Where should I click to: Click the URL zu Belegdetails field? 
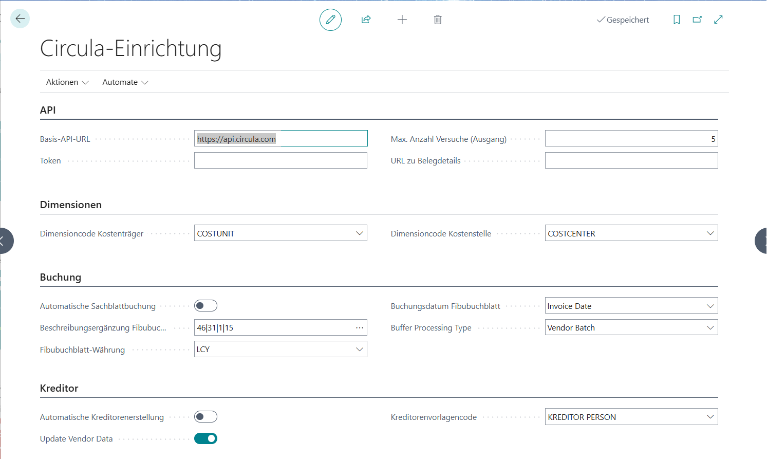(631, 160)
